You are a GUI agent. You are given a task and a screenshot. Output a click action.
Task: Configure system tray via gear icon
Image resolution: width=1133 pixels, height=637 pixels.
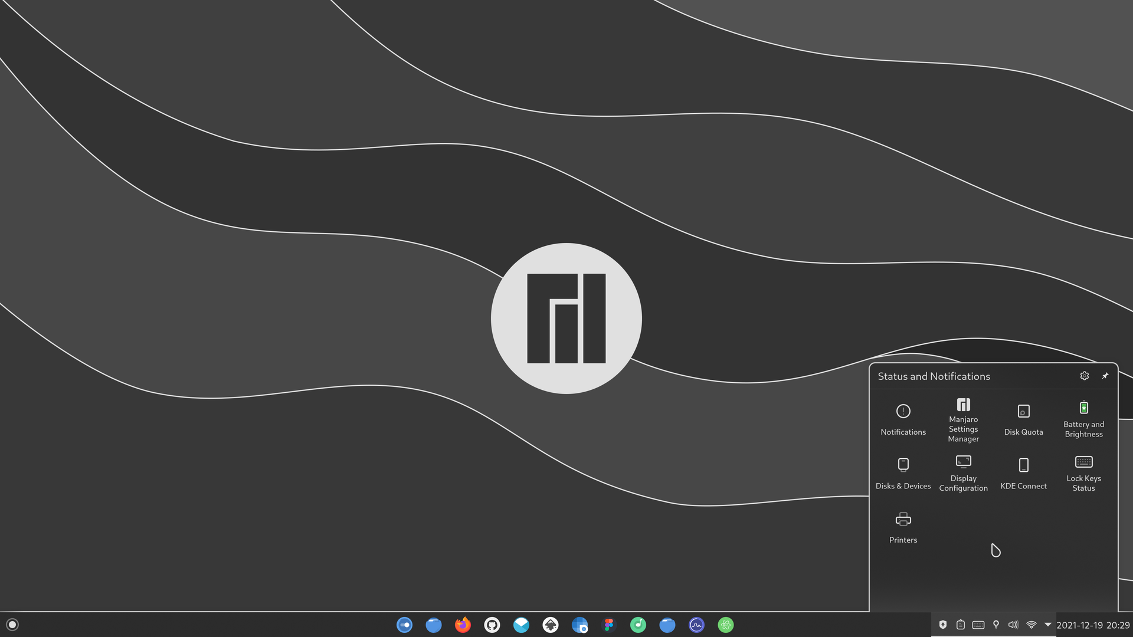(1084, 376)
